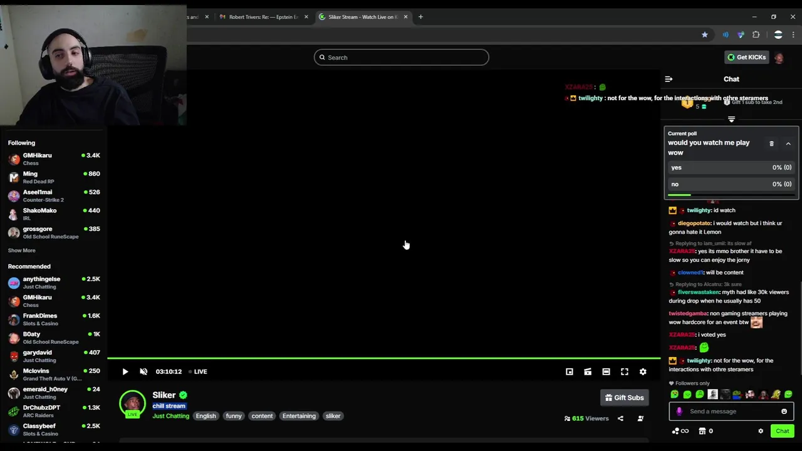Open grossgore Old School RuneScape channel
Viewport: 802px width, 451px height.
54,232
